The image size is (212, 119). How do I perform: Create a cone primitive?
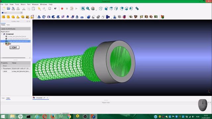click(18, 17)
